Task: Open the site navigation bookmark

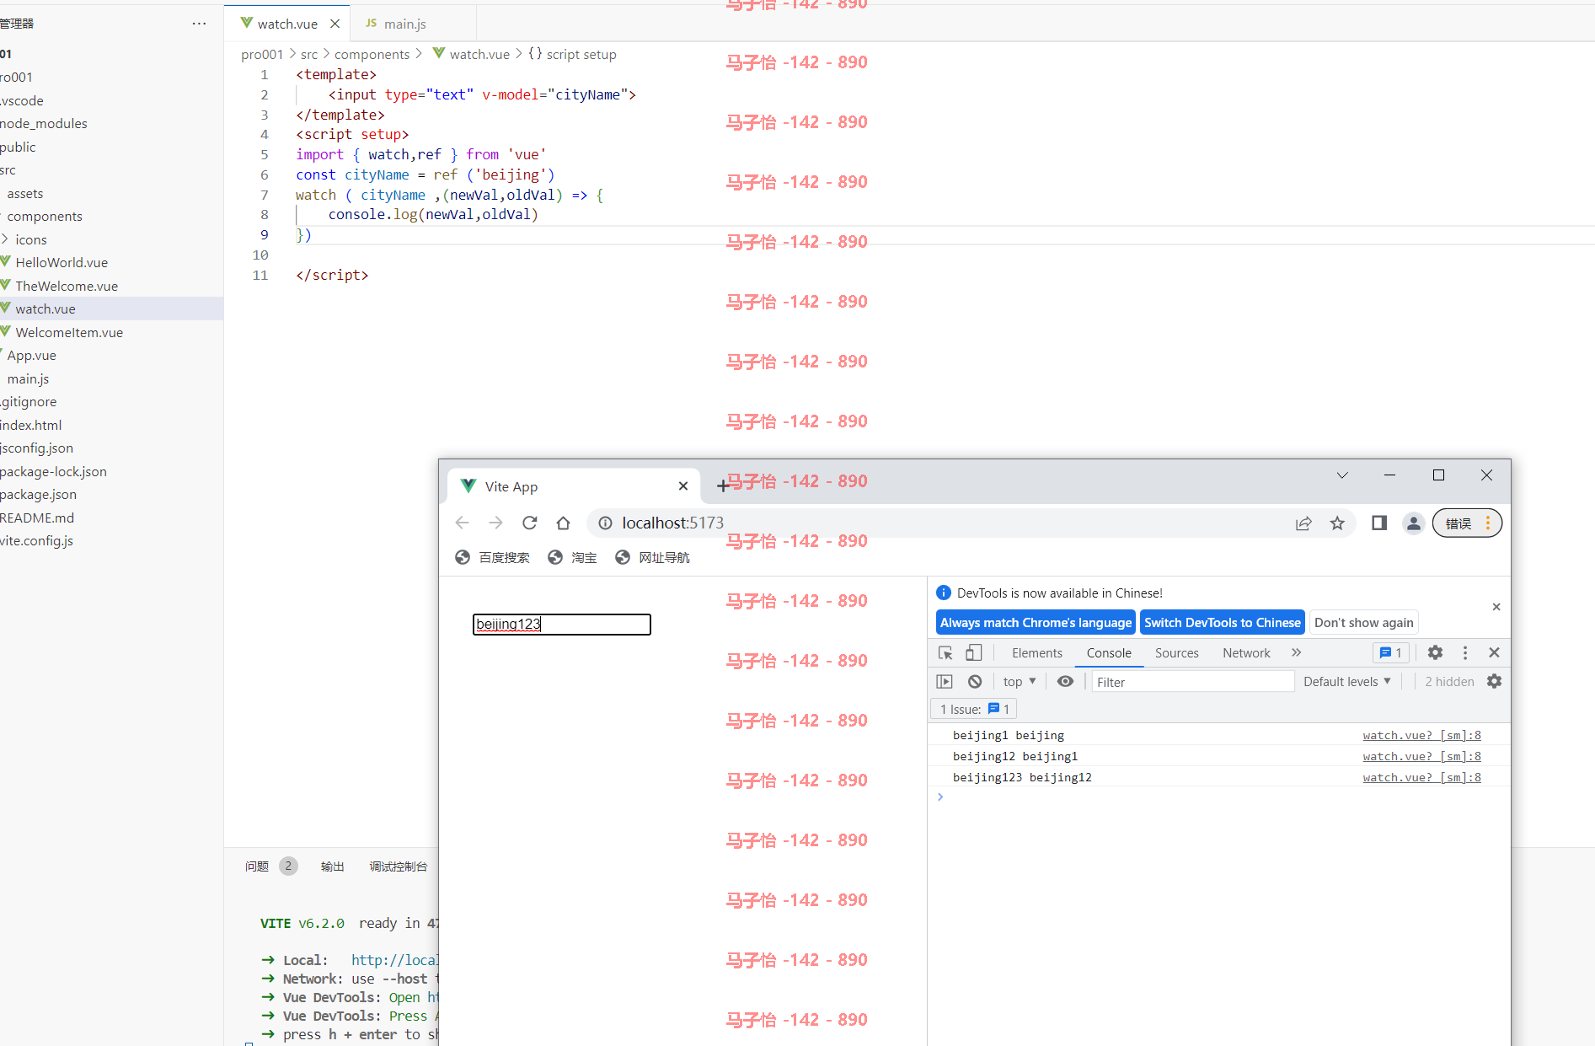Action: (x=652, y=557)
